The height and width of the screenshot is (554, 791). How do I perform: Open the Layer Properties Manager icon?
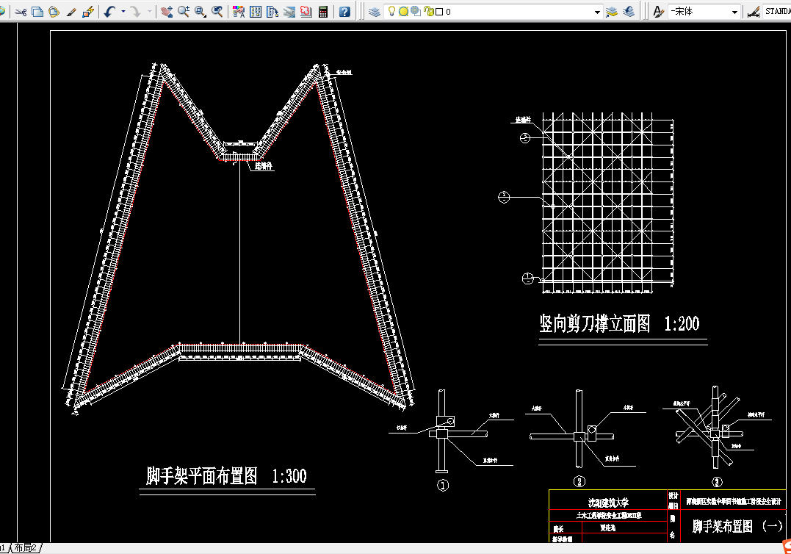[x=375, y=12]
